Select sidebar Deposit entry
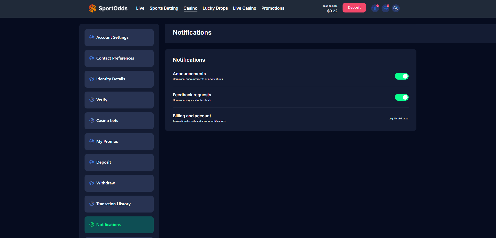496x238 pixels. [x=119, y=162]
